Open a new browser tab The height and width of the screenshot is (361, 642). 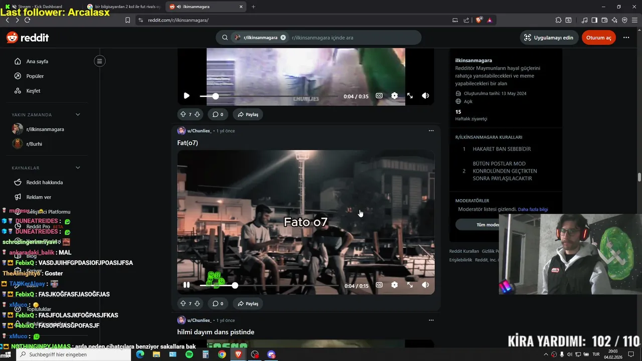click(253, 7)
